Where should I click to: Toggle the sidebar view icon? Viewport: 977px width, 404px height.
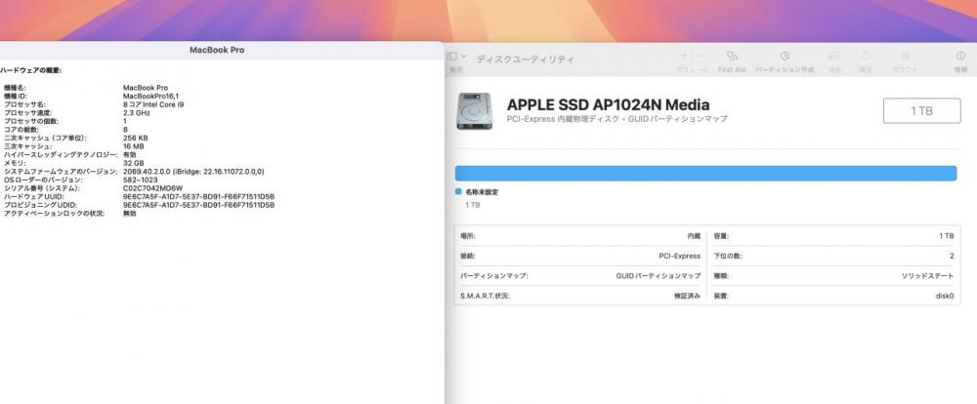[x=452, y=56]
